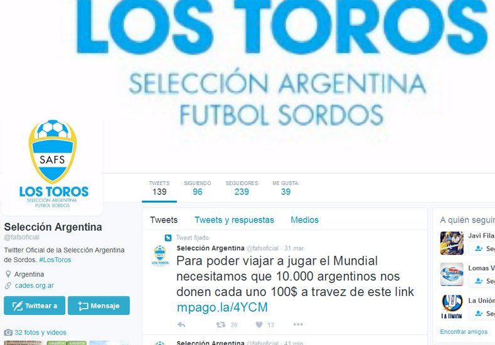Screen dimensions: 495x345
Task: Follow Lomas account with the follow button
Action: click(x=482, y=281)
